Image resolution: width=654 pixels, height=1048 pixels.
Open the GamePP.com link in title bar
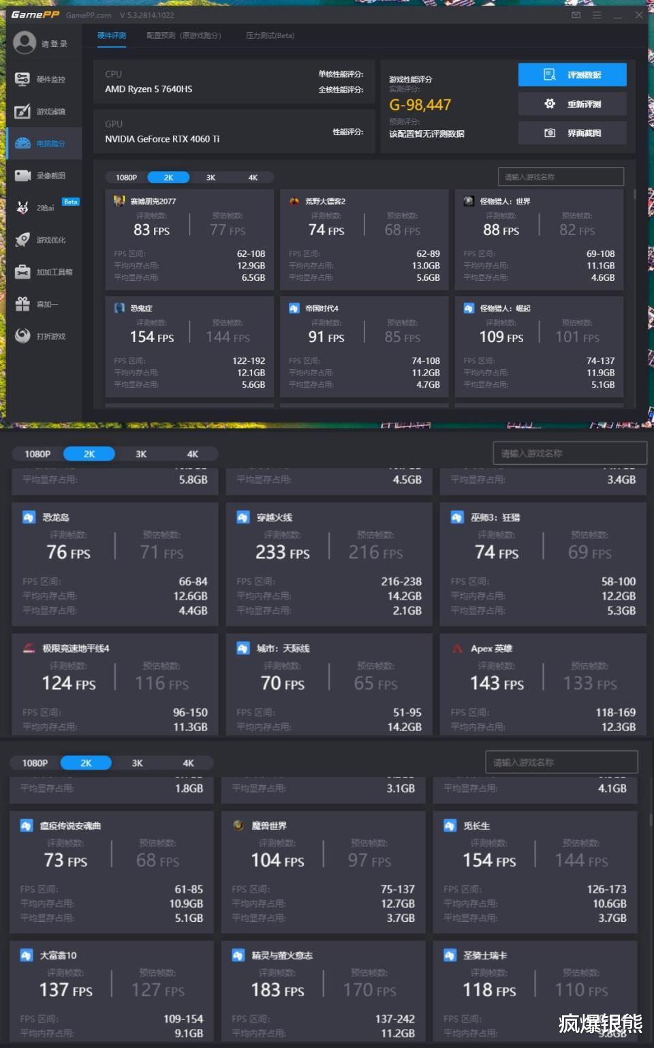pyautogui.click(x=89, y=15)
